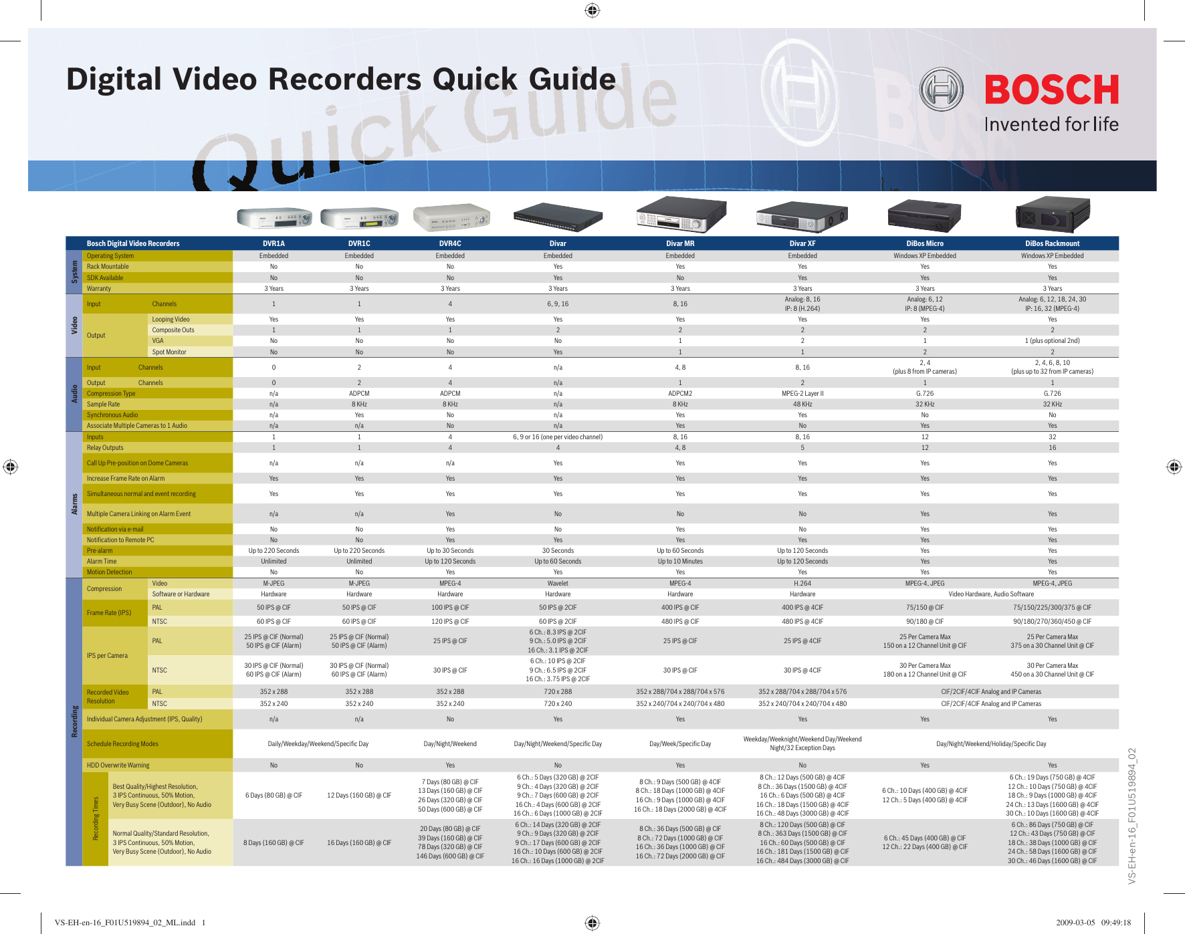The width and height of the screenshot is (1185, 934).
Task: Click the 'Pre-alarm' row label
Action: tap(100, 551)
